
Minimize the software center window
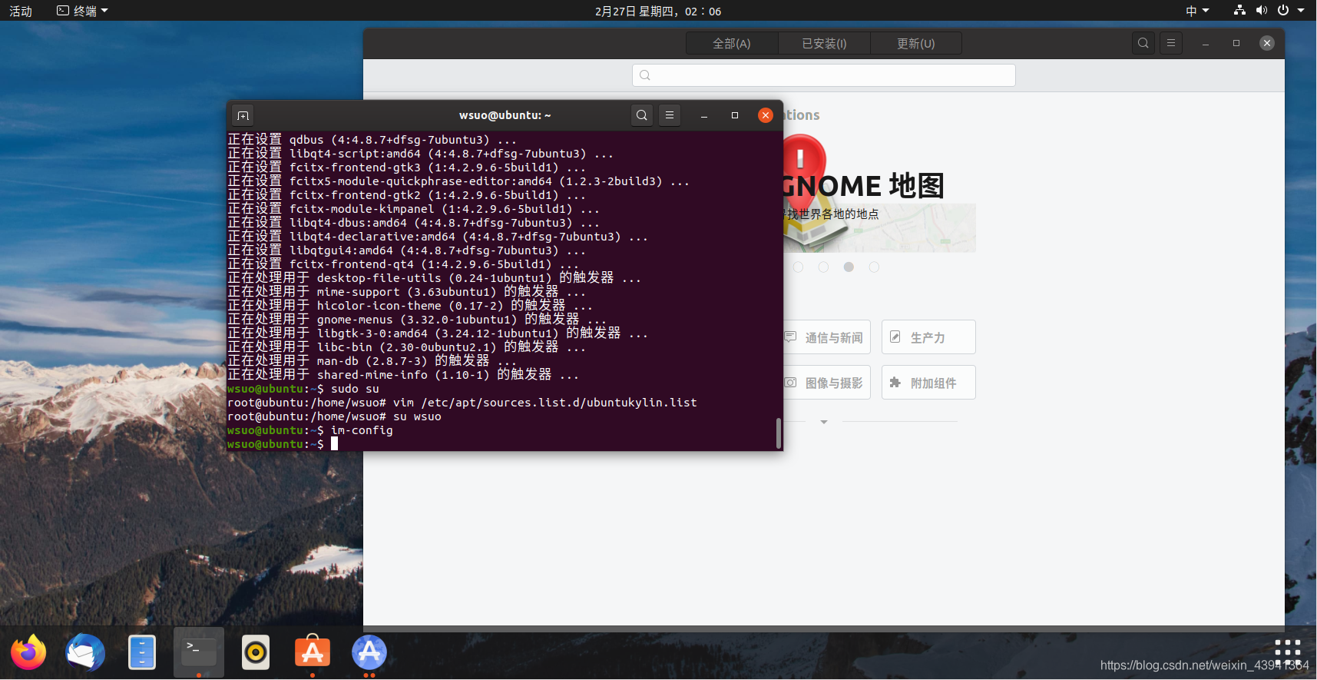pos(1206,44)
